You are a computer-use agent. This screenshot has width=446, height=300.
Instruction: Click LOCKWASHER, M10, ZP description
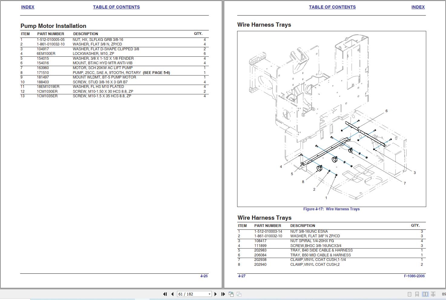93,54
